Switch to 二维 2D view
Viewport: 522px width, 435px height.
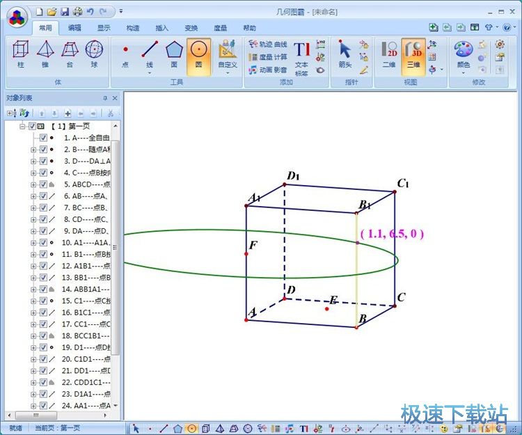click(389, 54)
